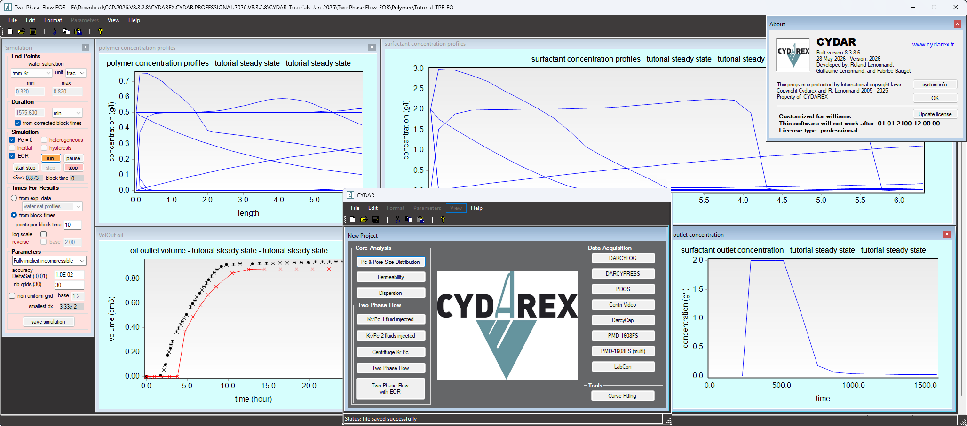The height and width of the screenshot is (426, 967).
Task: Close the Simulation panel
Action: (86, 47)
